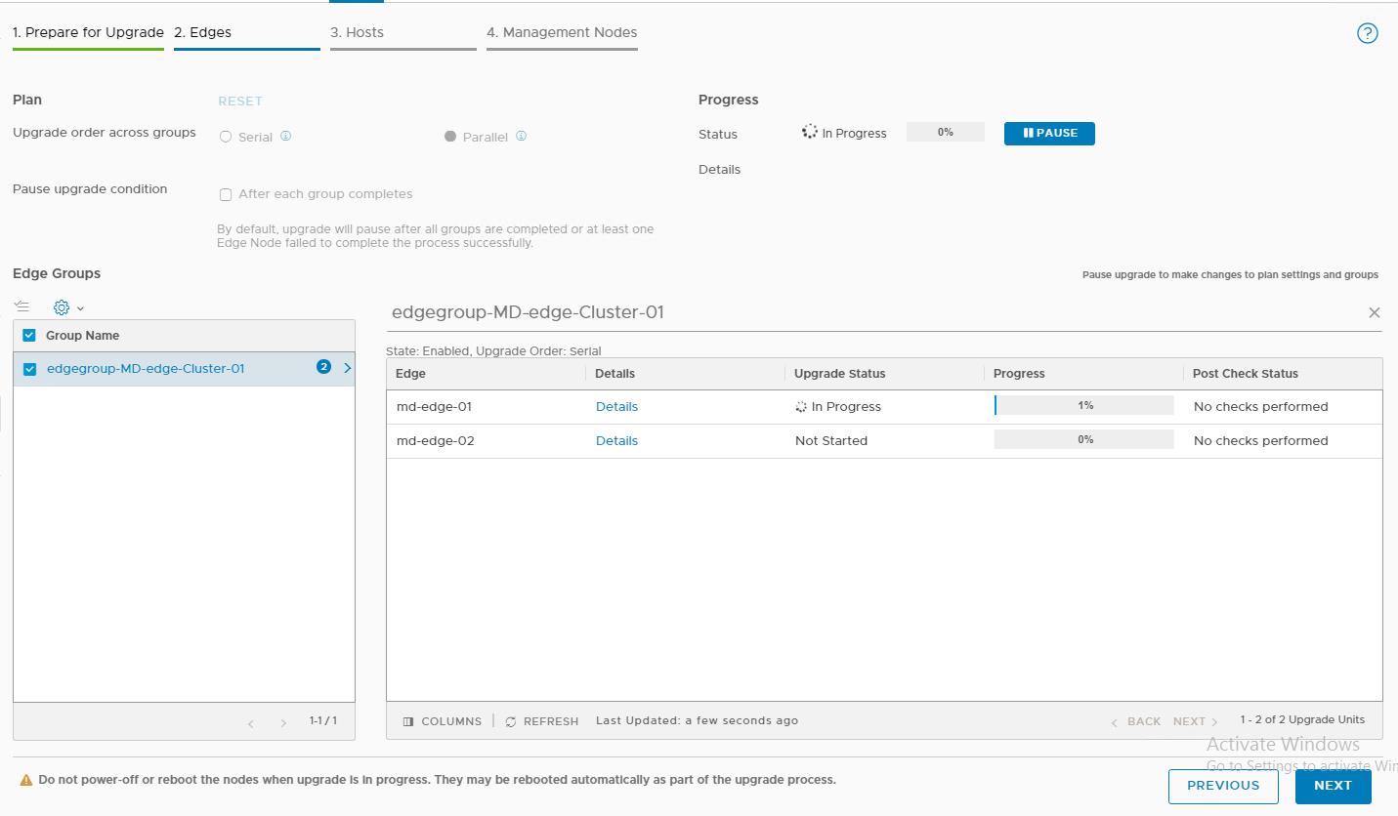Click the warning triangle icon
Viewport: 1398px width, 816px height.
27,780
